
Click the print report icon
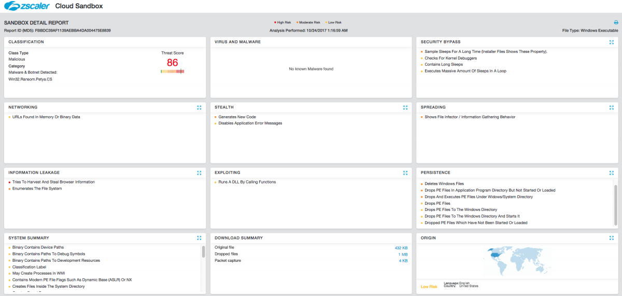point(616,23)
